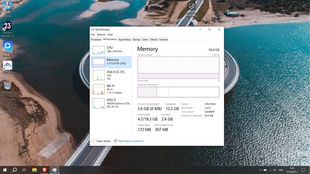The width and height of the screenshot is (310, 174).
Task: Launch Football Manager 23 desktop icon
Action: click(x=7, y=29)
